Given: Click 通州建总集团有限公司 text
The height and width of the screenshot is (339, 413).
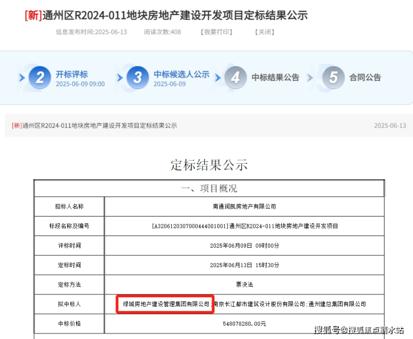Looking at the screenshot, I should tap(337, 304).
